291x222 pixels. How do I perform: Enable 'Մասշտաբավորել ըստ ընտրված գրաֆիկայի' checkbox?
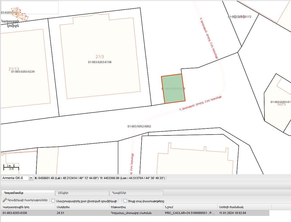[53, 201]
